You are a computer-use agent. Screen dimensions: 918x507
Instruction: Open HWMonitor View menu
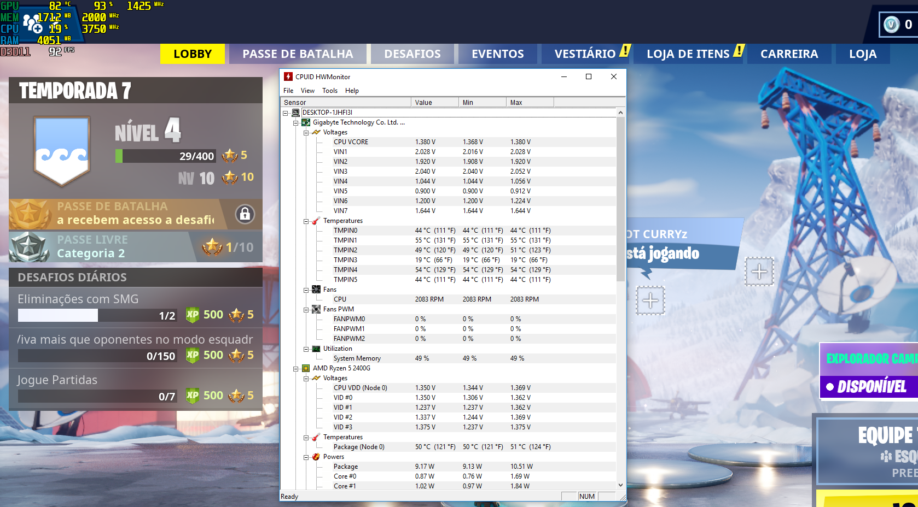(307, 91)
